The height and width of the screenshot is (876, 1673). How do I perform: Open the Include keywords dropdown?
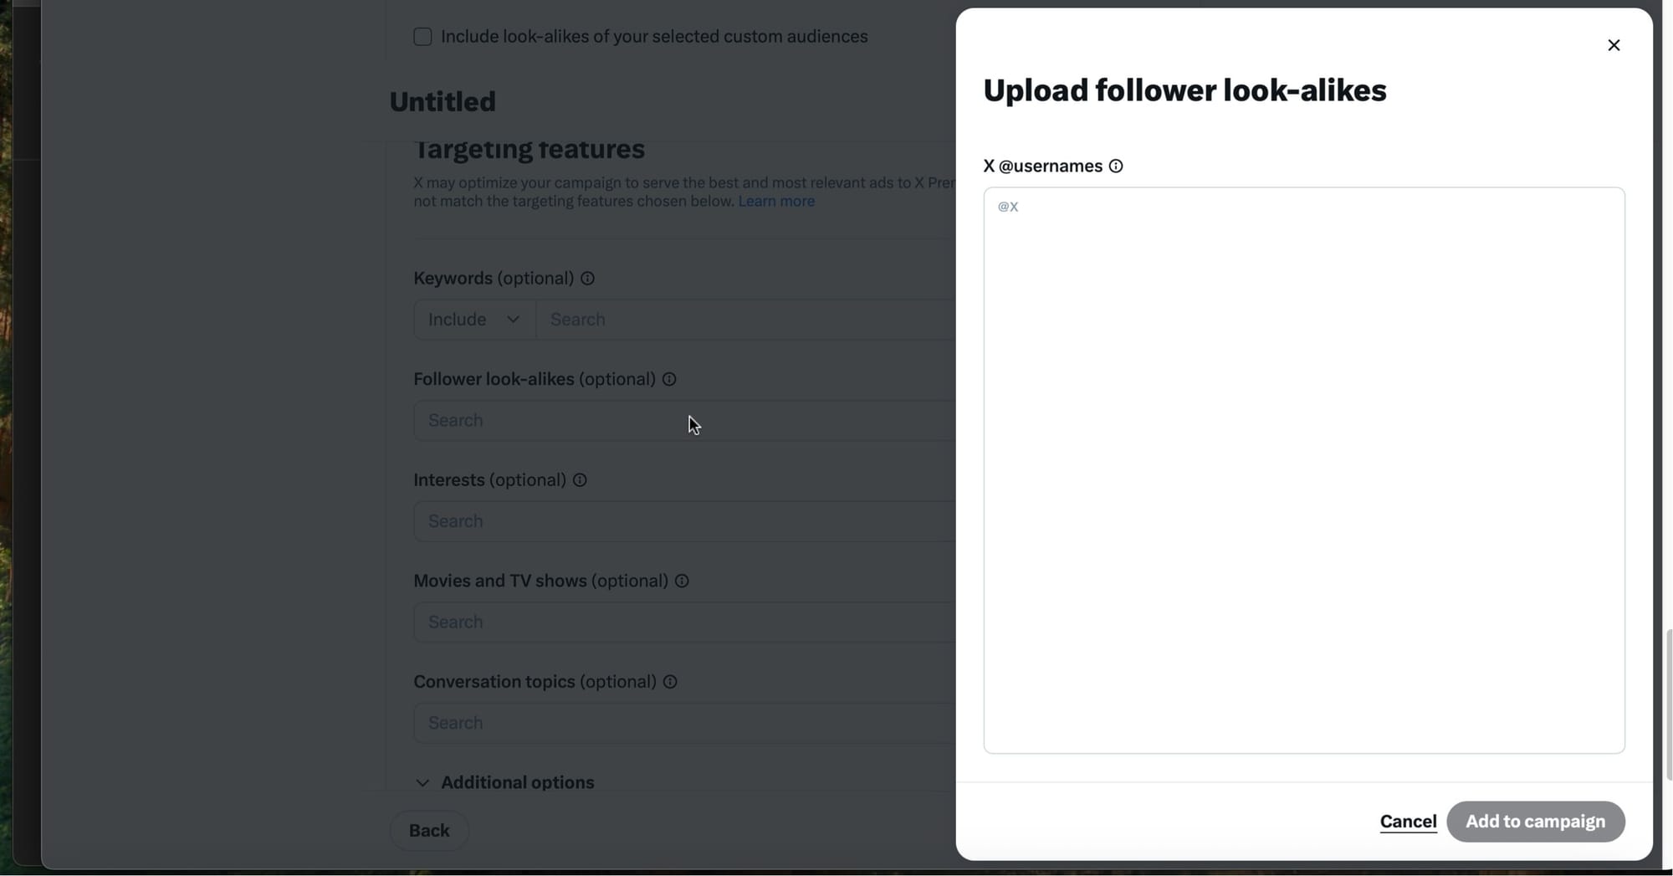coord(473,319)
